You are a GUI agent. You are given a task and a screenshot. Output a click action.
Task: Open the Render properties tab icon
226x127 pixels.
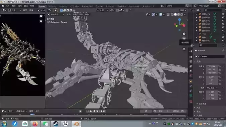(x=191, y=57)
